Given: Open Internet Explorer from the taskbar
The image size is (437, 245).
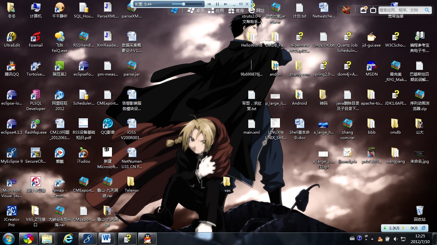Looking at the screenshot, I should [x=68, y=239].
